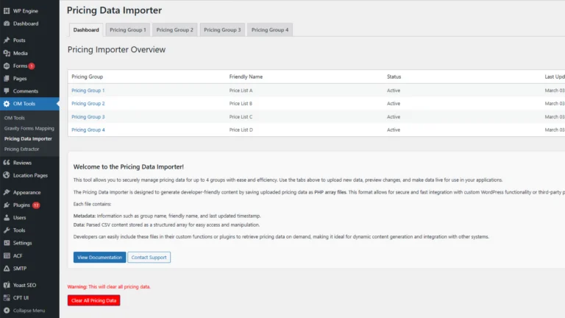Open Gravity Forms Mapping submenu item
Viewport: 565px width, 318px height.
point(29,128)
